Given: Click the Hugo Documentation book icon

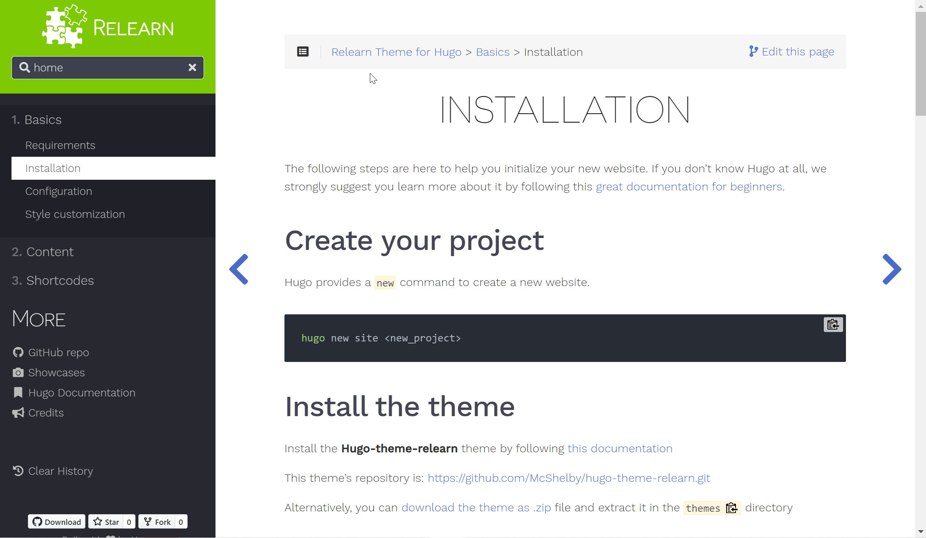Looking at the screenshot, I should 17,393.
